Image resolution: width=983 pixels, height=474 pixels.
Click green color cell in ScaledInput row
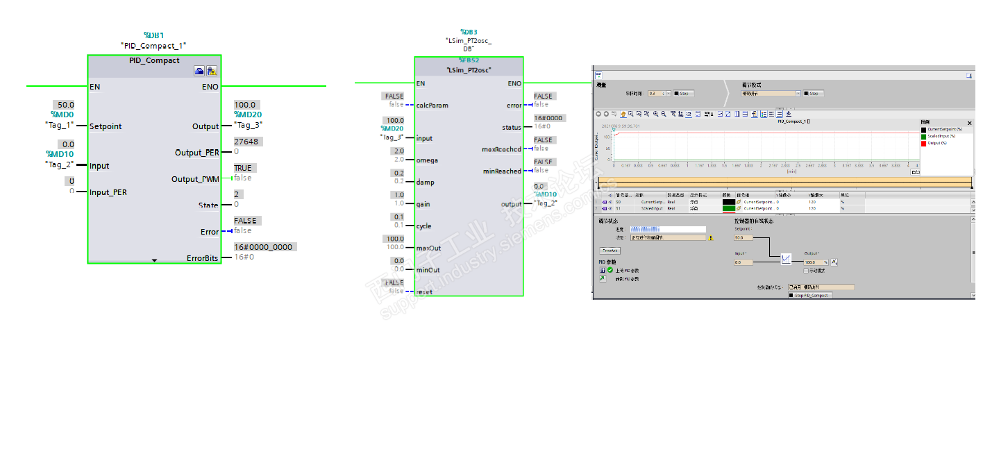[729, 208]
